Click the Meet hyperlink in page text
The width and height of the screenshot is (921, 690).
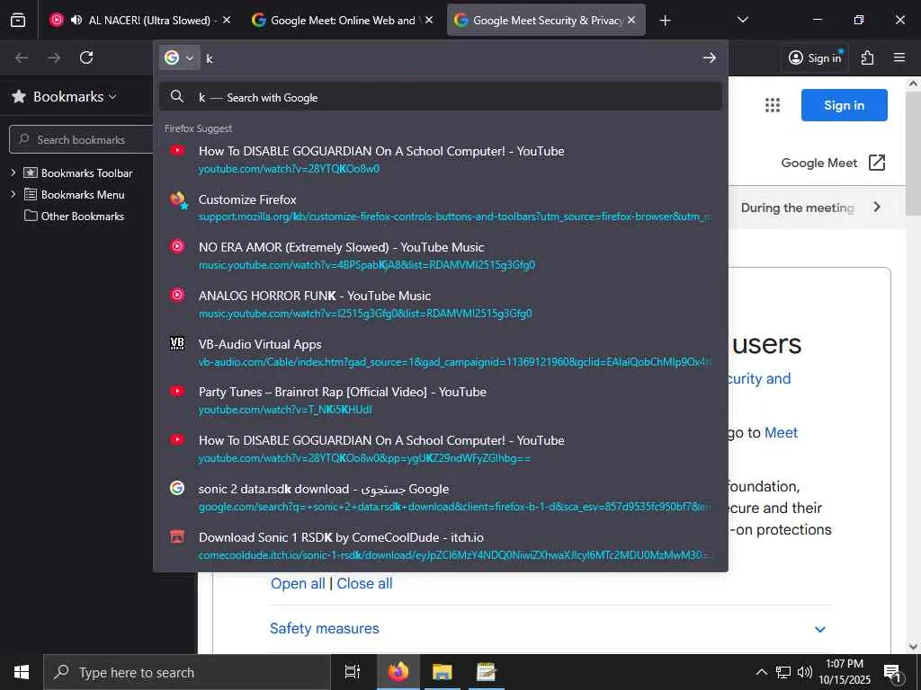coord(781,432)
